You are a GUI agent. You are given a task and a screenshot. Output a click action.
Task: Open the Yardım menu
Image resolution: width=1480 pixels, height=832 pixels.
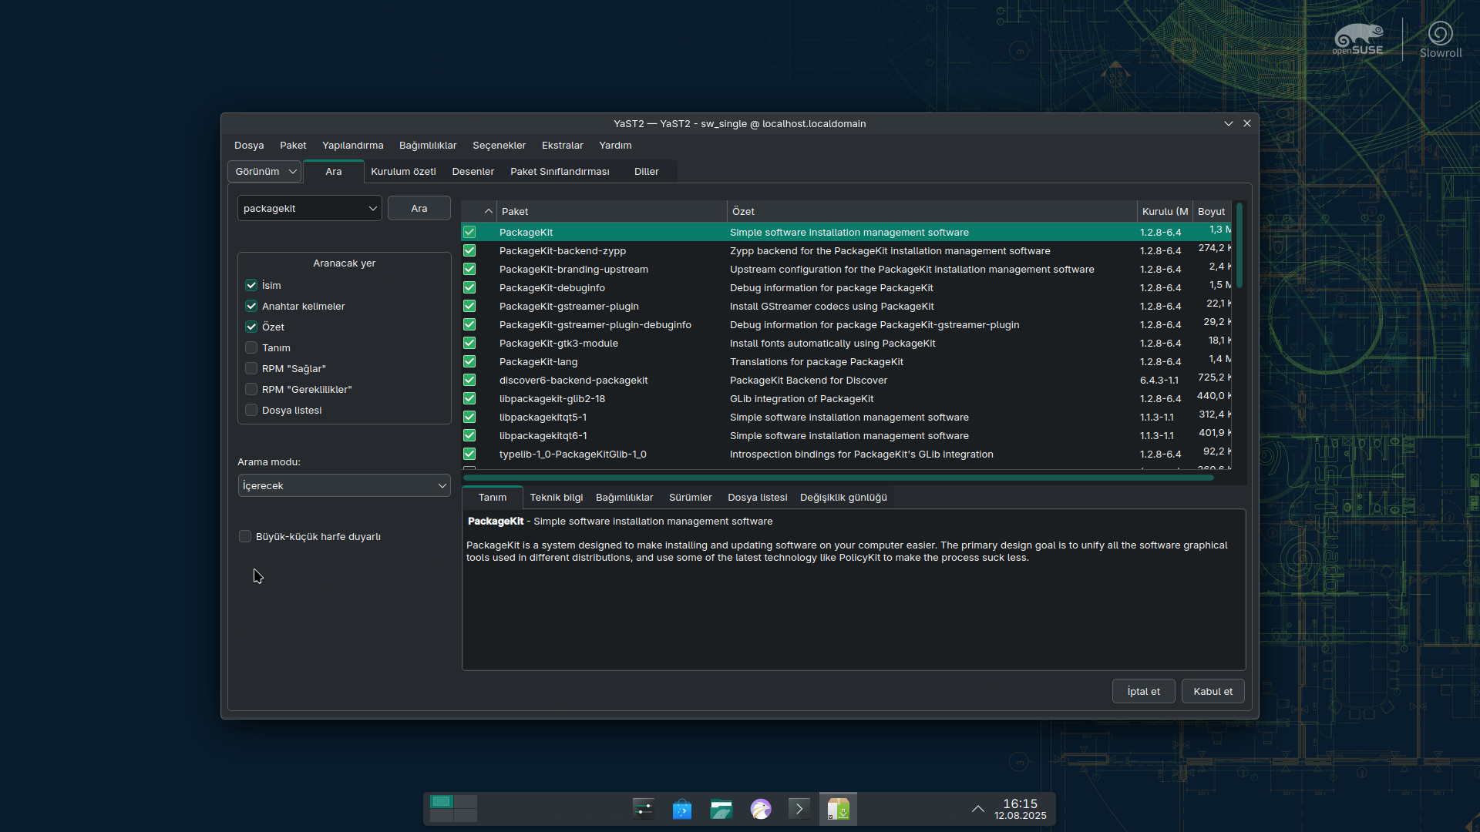[615, 145]
